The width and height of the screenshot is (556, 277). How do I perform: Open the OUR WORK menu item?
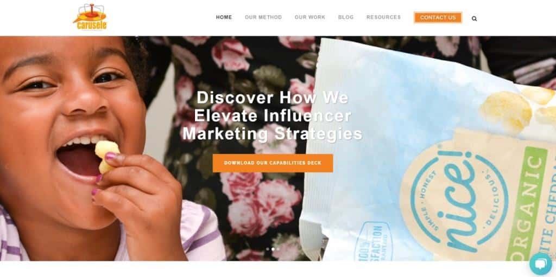(309, 17)
